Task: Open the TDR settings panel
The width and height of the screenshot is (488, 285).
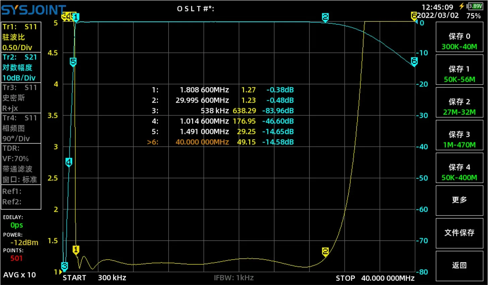Action: (21, 164)
